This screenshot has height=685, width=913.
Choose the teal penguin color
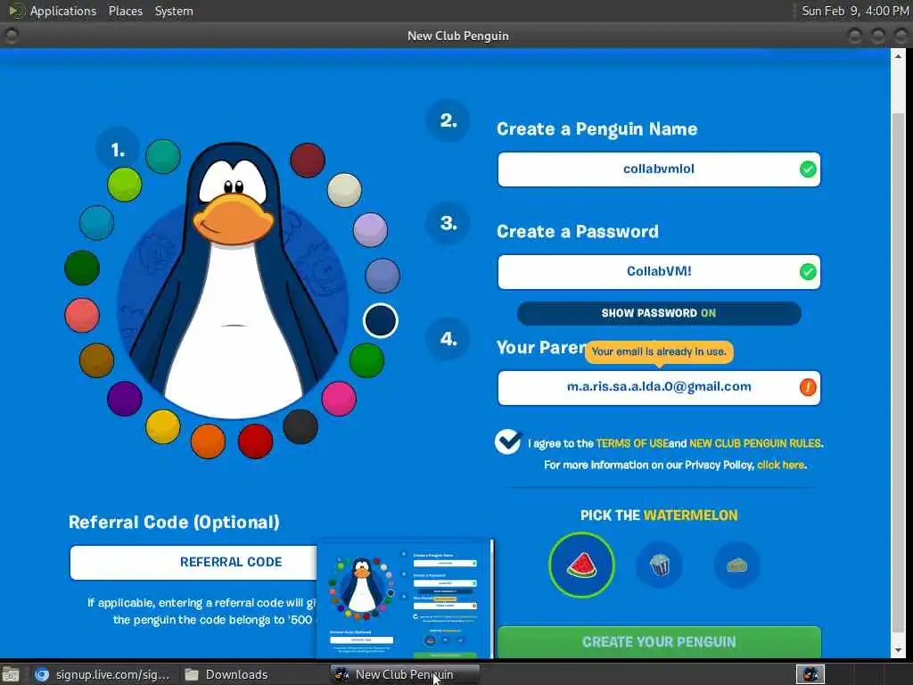[x=163, y=156]
